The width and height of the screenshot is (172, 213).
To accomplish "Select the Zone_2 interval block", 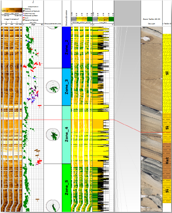I will (66, 47).
